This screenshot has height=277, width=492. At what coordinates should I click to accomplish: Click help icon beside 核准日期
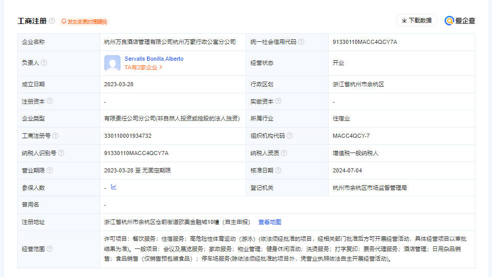(x=278, y=170)
